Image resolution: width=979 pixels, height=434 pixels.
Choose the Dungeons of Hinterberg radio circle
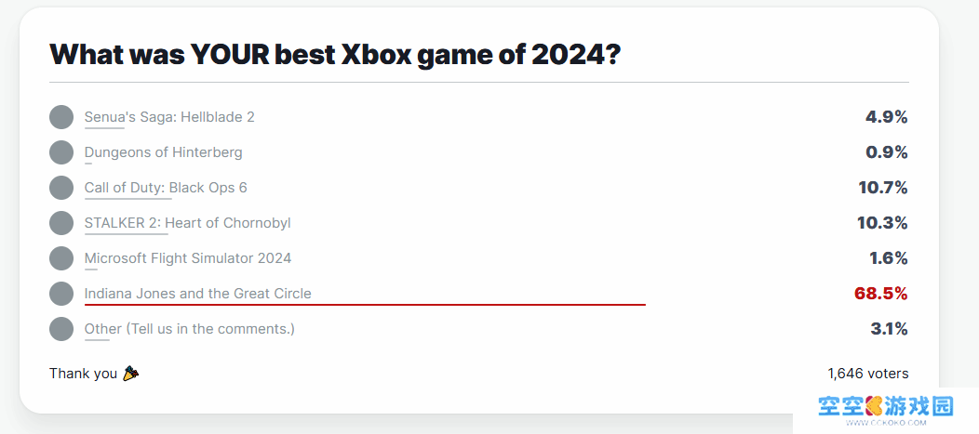(61, 152)
